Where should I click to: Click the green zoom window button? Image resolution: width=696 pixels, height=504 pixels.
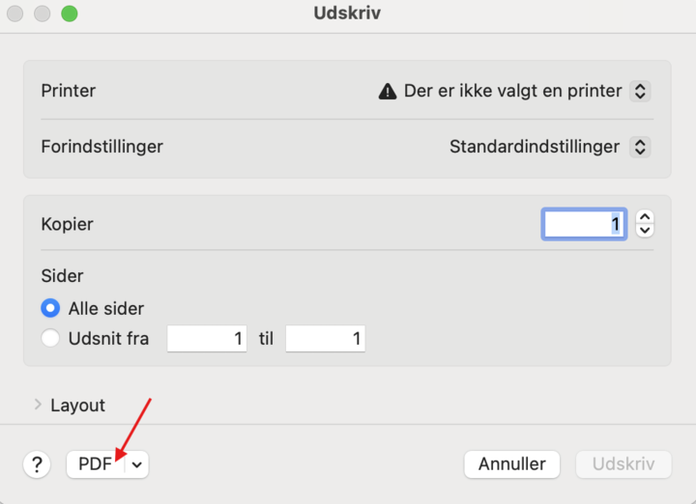[x=69, y=14]
